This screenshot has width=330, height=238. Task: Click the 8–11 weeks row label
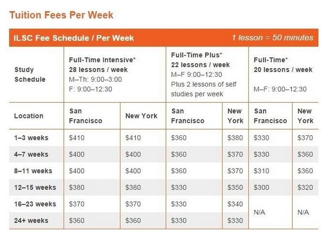pos(33,171)
